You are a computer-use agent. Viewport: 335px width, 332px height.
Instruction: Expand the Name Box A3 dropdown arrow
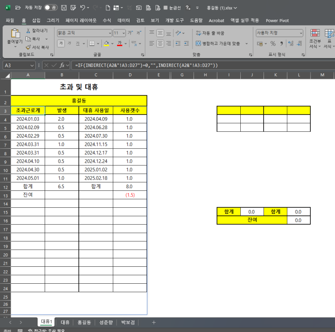click(32, 65)
